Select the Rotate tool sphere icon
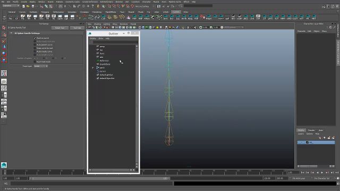 [x=4, y=54]
